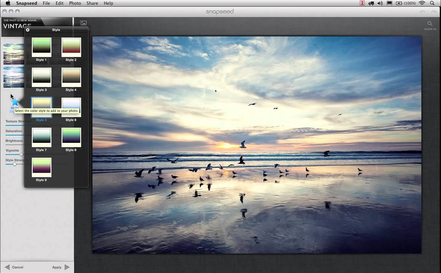Open the Apple menu

8,3
